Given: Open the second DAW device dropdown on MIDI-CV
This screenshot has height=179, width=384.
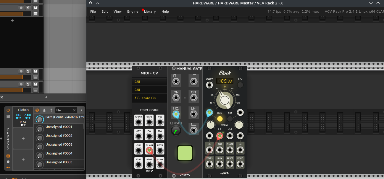Looking at the screenshot, I should 149,90.
